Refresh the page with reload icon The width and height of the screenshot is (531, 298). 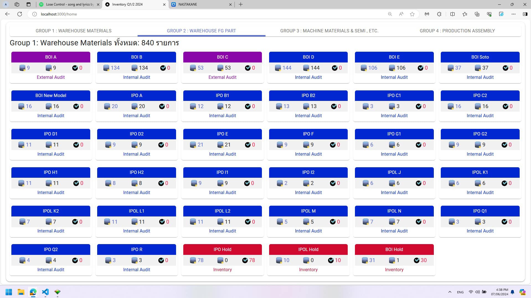pyautogui.click(x=20, y=14)
